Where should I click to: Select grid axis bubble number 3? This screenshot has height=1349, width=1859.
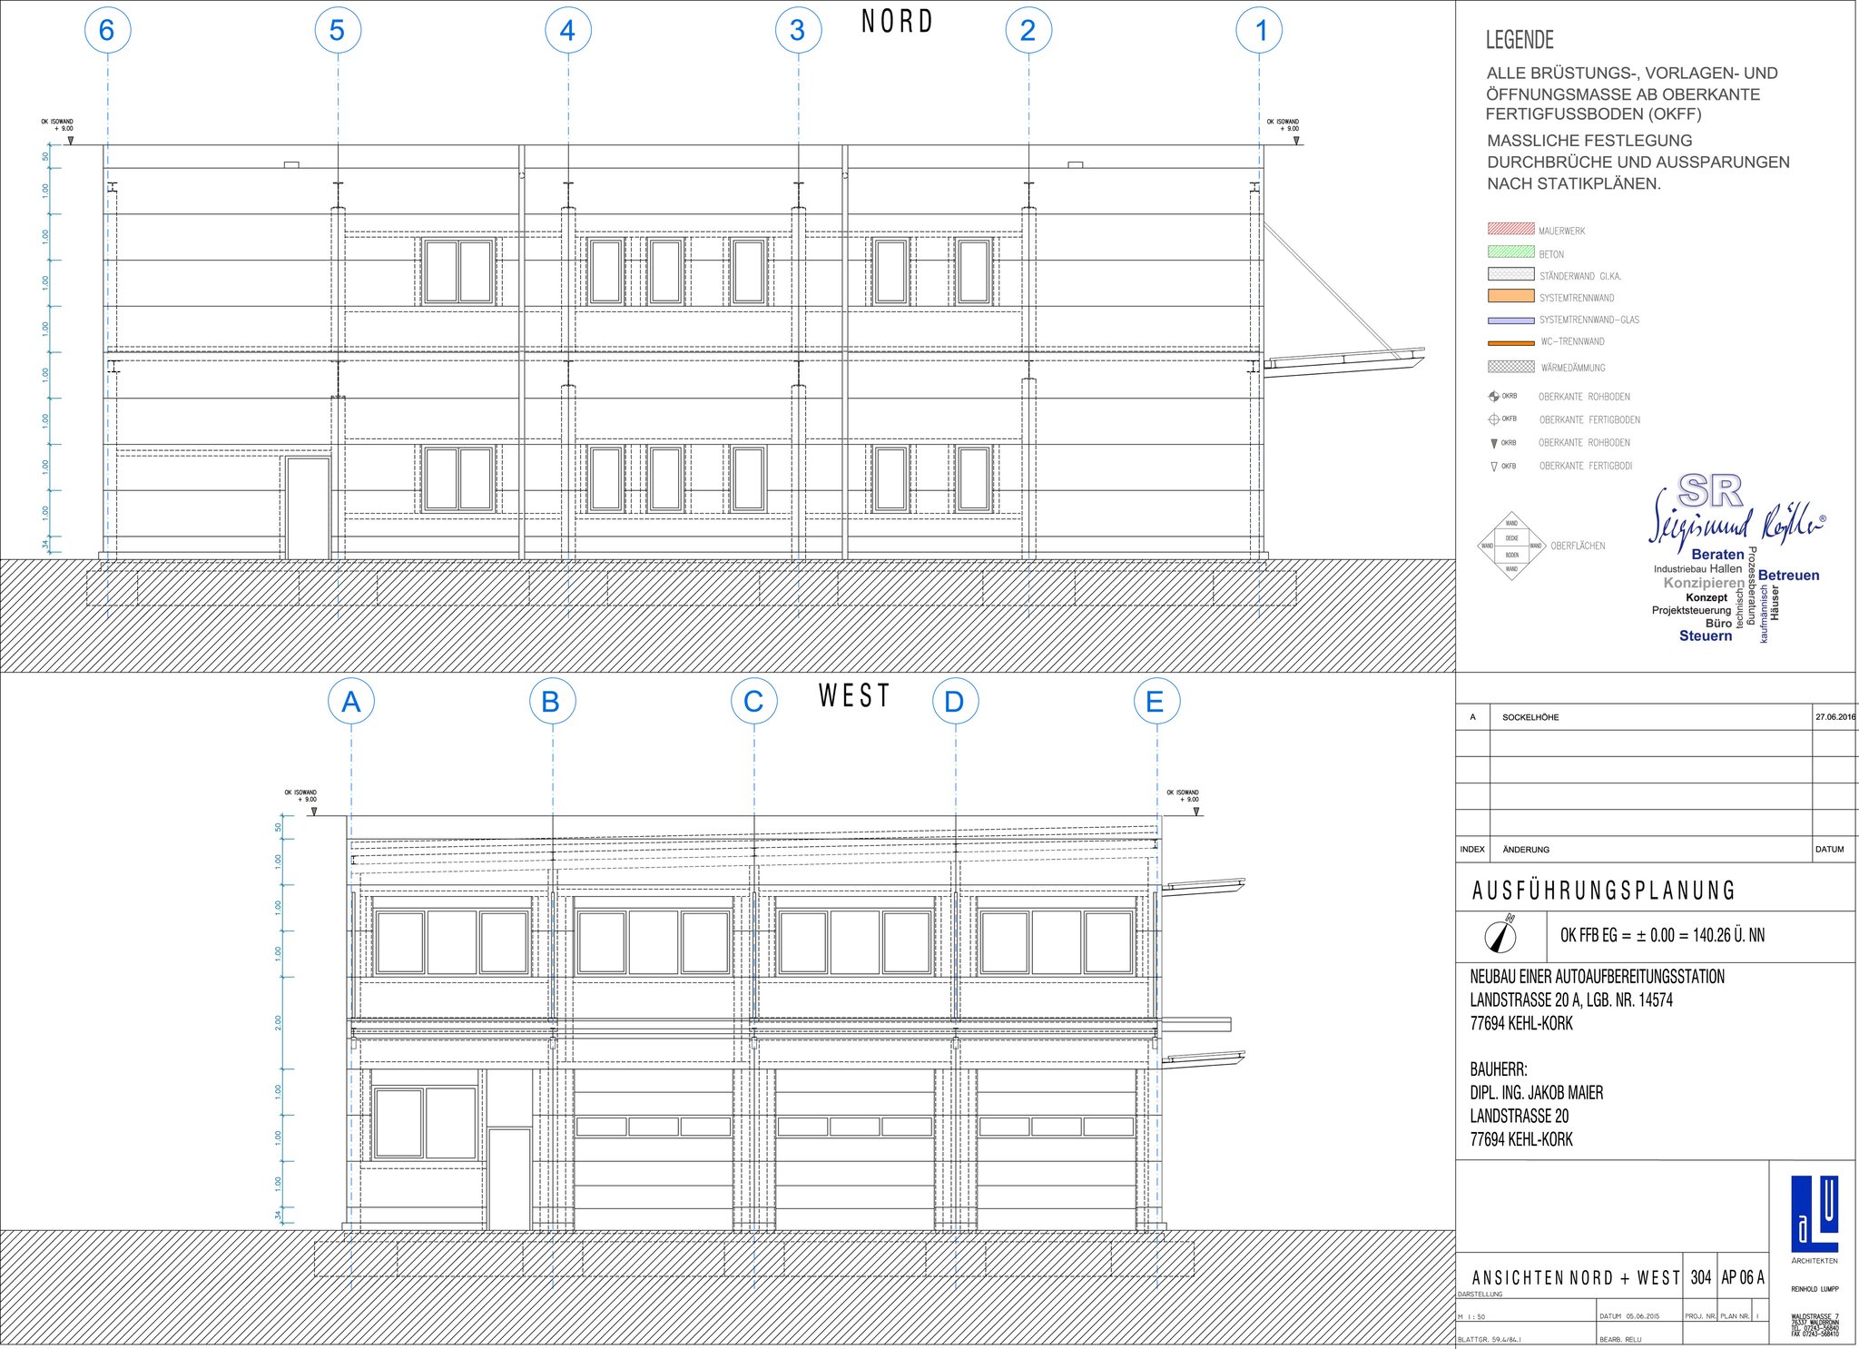(798, 30)
